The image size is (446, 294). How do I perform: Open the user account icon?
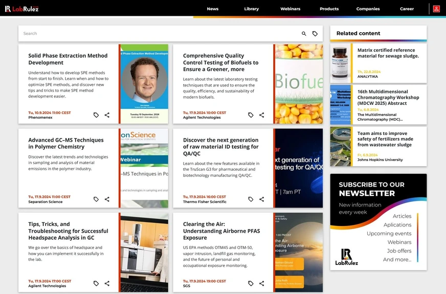[x=436, y=9]
